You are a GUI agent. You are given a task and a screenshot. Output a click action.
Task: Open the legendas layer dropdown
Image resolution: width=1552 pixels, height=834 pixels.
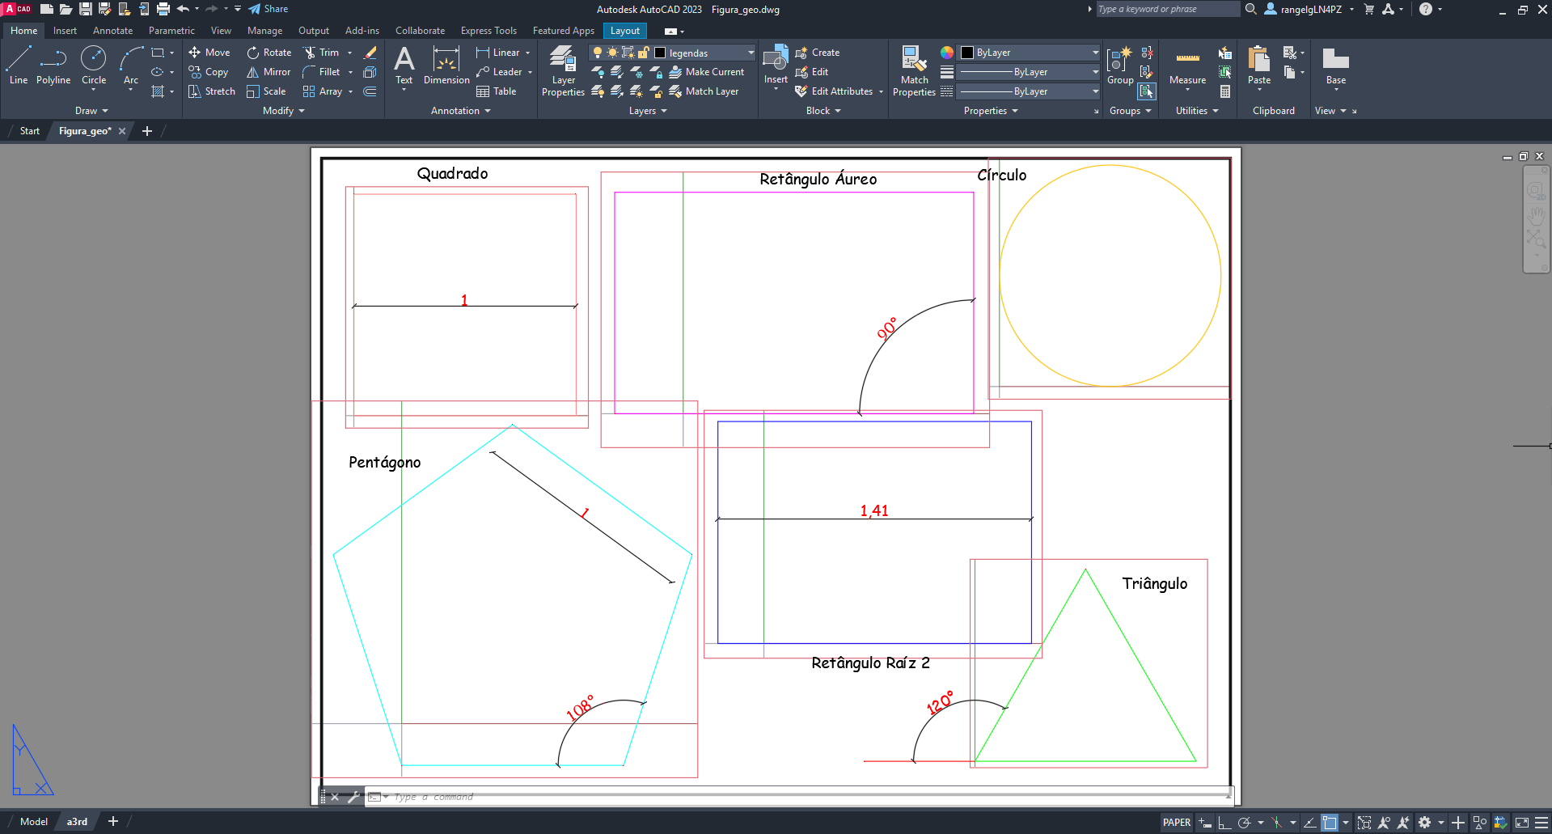click(751, 53)
